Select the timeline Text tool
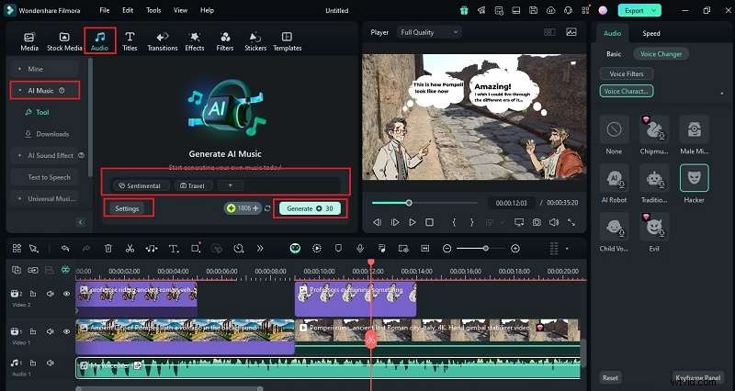Screen dimensions: 735x391 (x=174, y=249)
